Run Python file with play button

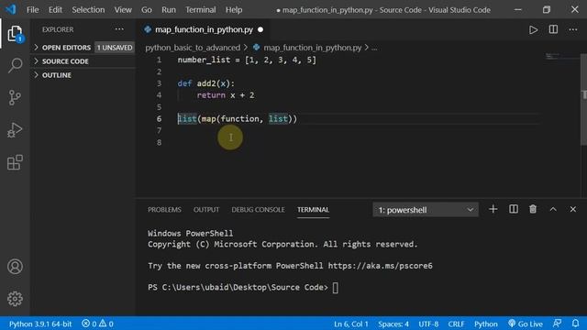pos(533,29)
